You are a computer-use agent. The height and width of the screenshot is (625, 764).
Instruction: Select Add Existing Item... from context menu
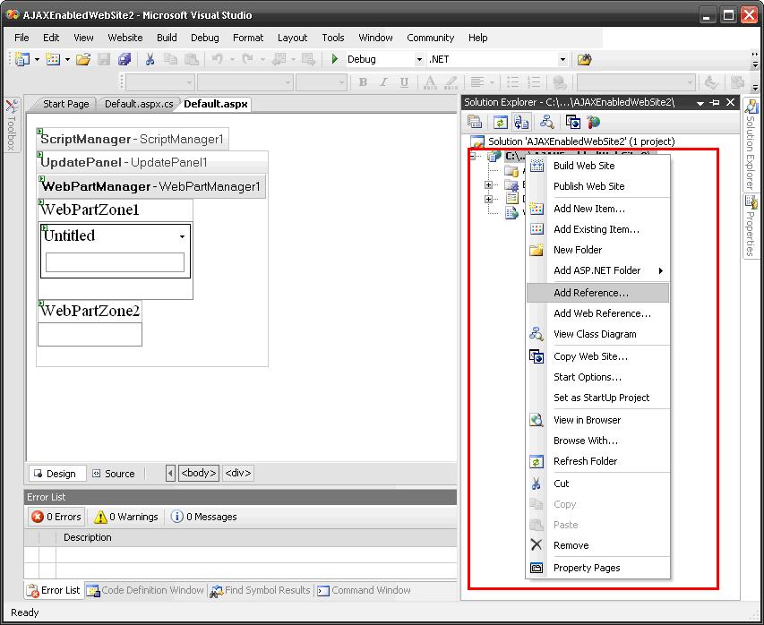(597, 229)
